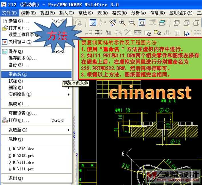
Task: Select the Ø12 dimension in drawing
Action: coord(175,142)
